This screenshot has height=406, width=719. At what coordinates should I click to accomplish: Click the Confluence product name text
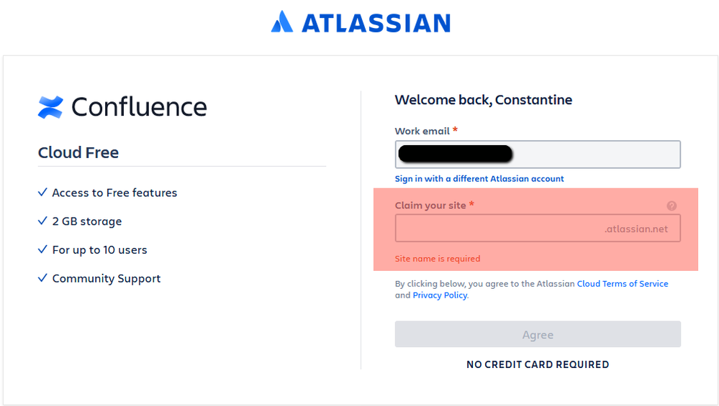139,107
